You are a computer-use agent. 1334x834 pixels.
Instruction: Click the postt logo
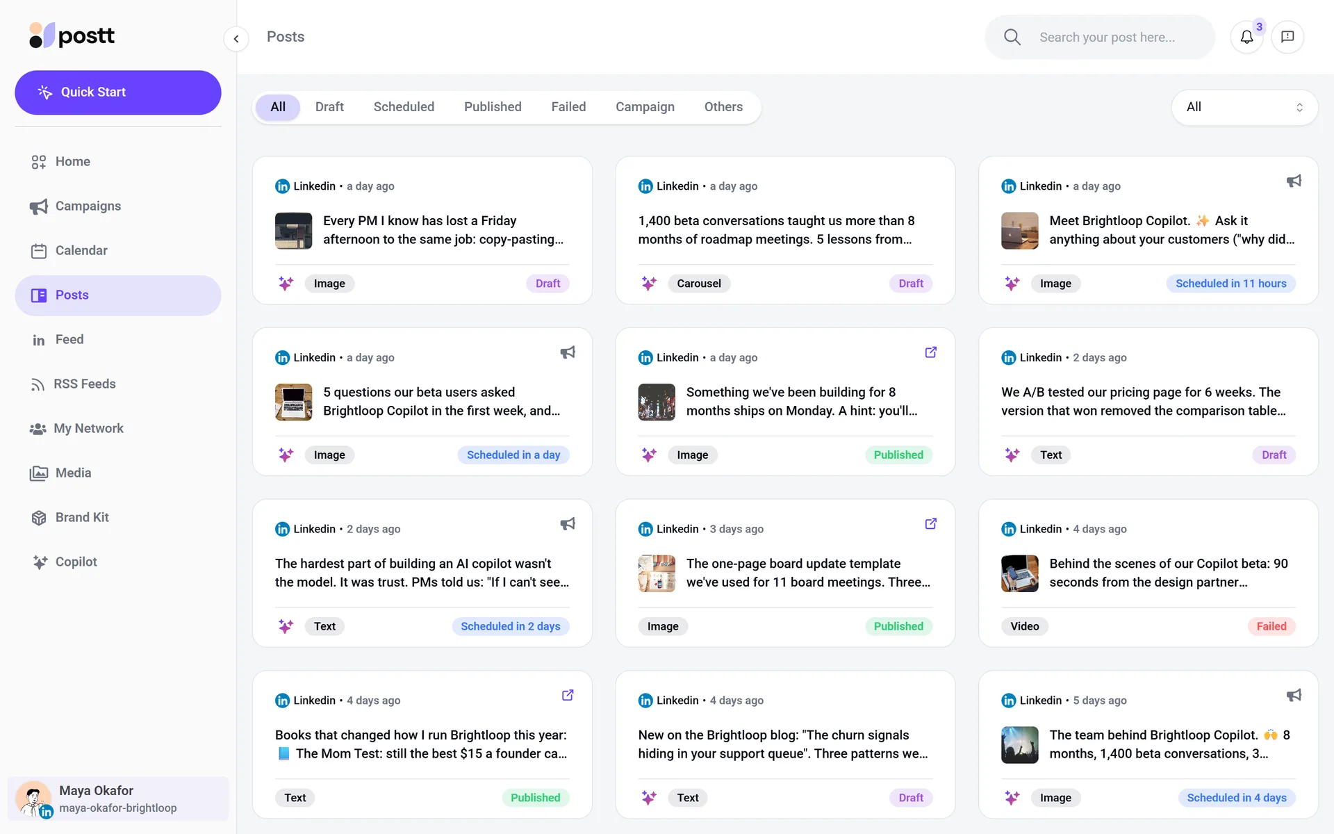click(x=72, y=35)
